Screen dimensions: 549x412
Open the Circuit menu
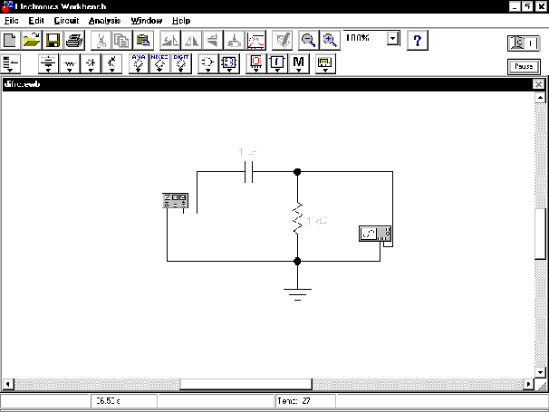tap(66, 21)
